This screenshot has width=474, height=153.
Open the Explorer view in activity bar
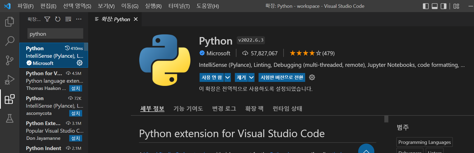click(x=10, y=21)
